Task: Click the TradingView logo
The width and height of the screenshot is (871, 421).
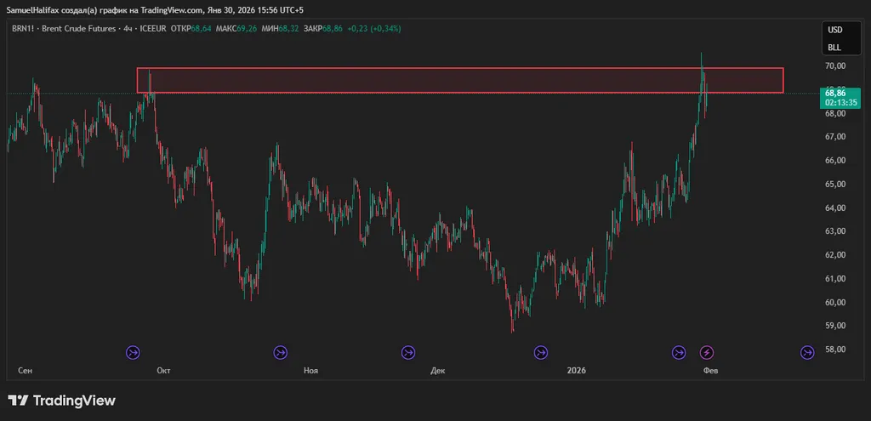Action: point(61,401)
